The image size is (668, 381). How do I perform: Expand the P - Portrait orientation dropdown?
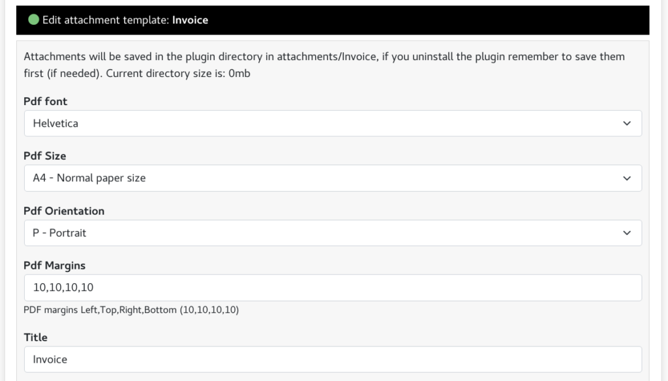coord(333,233)
